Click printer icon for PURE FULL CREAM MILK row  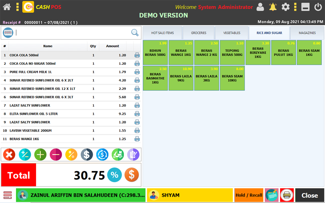[137, 72]
